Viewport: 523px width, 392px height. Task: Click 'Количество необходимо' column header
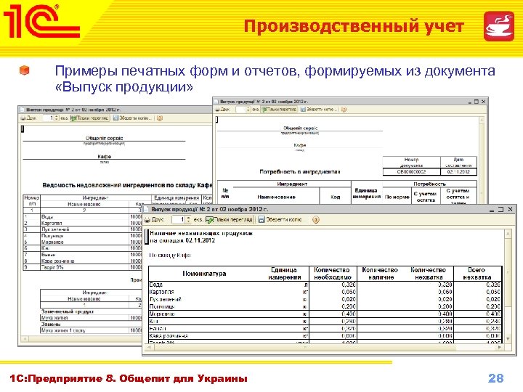[x=333, y=274]
